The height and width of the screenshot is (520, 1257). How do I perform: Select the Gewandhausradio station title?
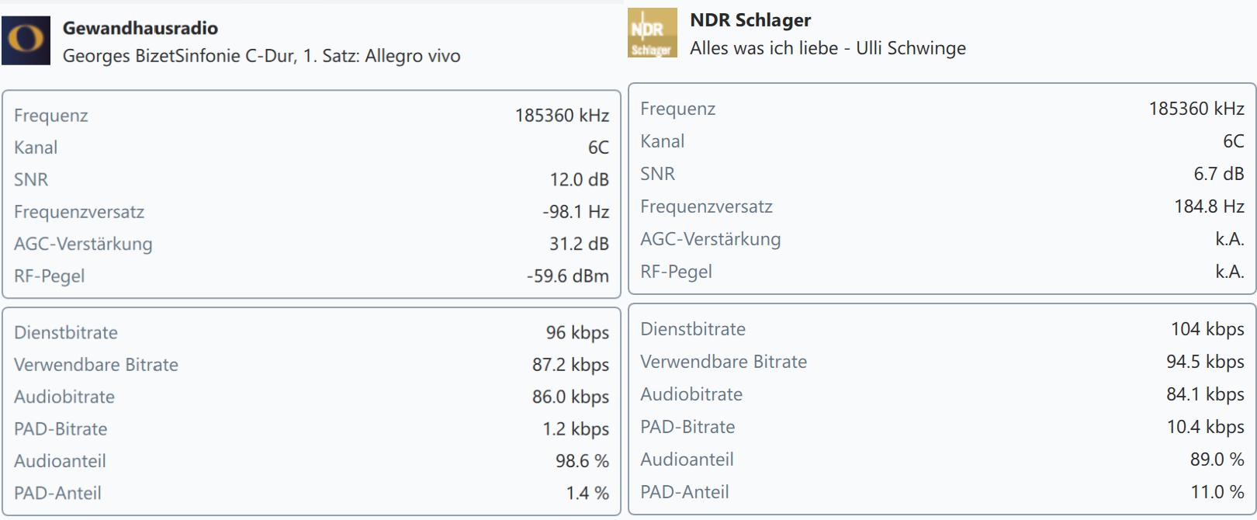click(x=140, y=28)
